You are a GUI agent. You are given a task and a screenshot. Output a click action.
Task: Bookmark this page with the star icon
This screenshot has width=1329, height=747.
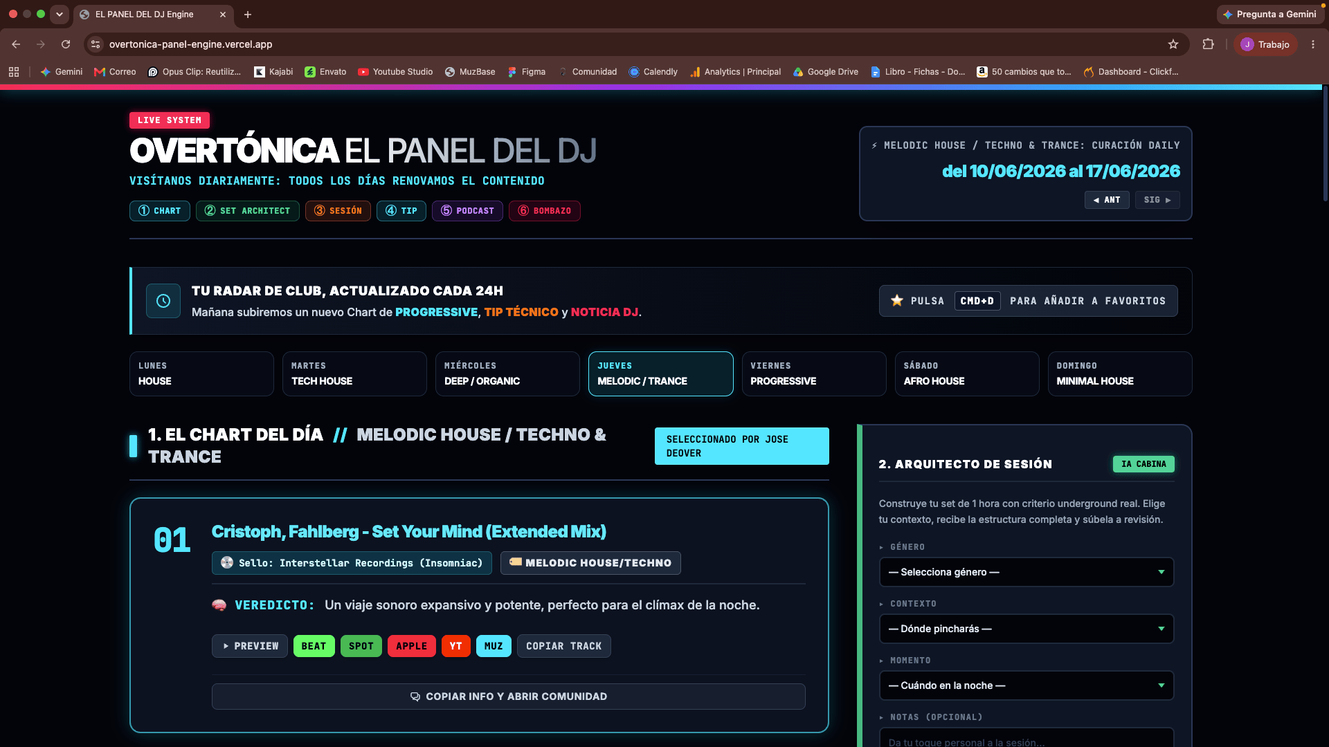(x=1173, y=44)
